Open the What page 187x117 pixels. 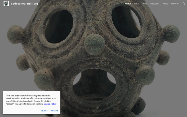pos(137,4)
